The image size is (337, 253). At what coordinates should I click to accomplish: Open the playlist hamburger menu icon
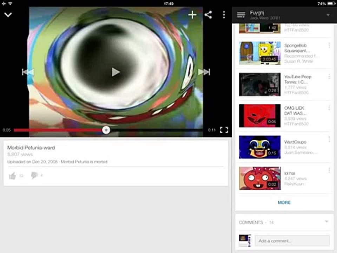pos(241,15)
